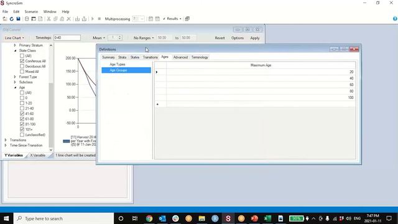Viewport: 398px width, 224px height.
Task: Open the Window menu
Action: coord(50,12)
